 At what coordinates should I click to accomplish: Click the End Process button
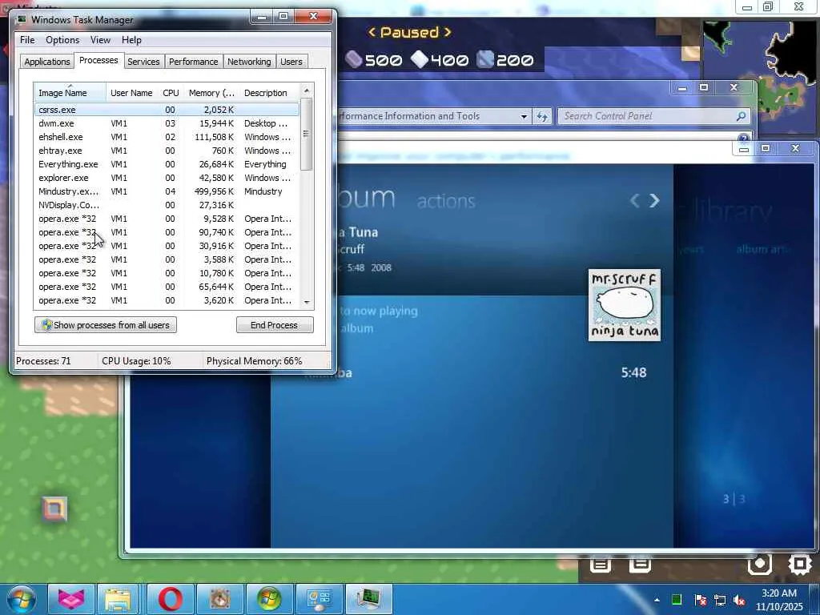(275, 325)
